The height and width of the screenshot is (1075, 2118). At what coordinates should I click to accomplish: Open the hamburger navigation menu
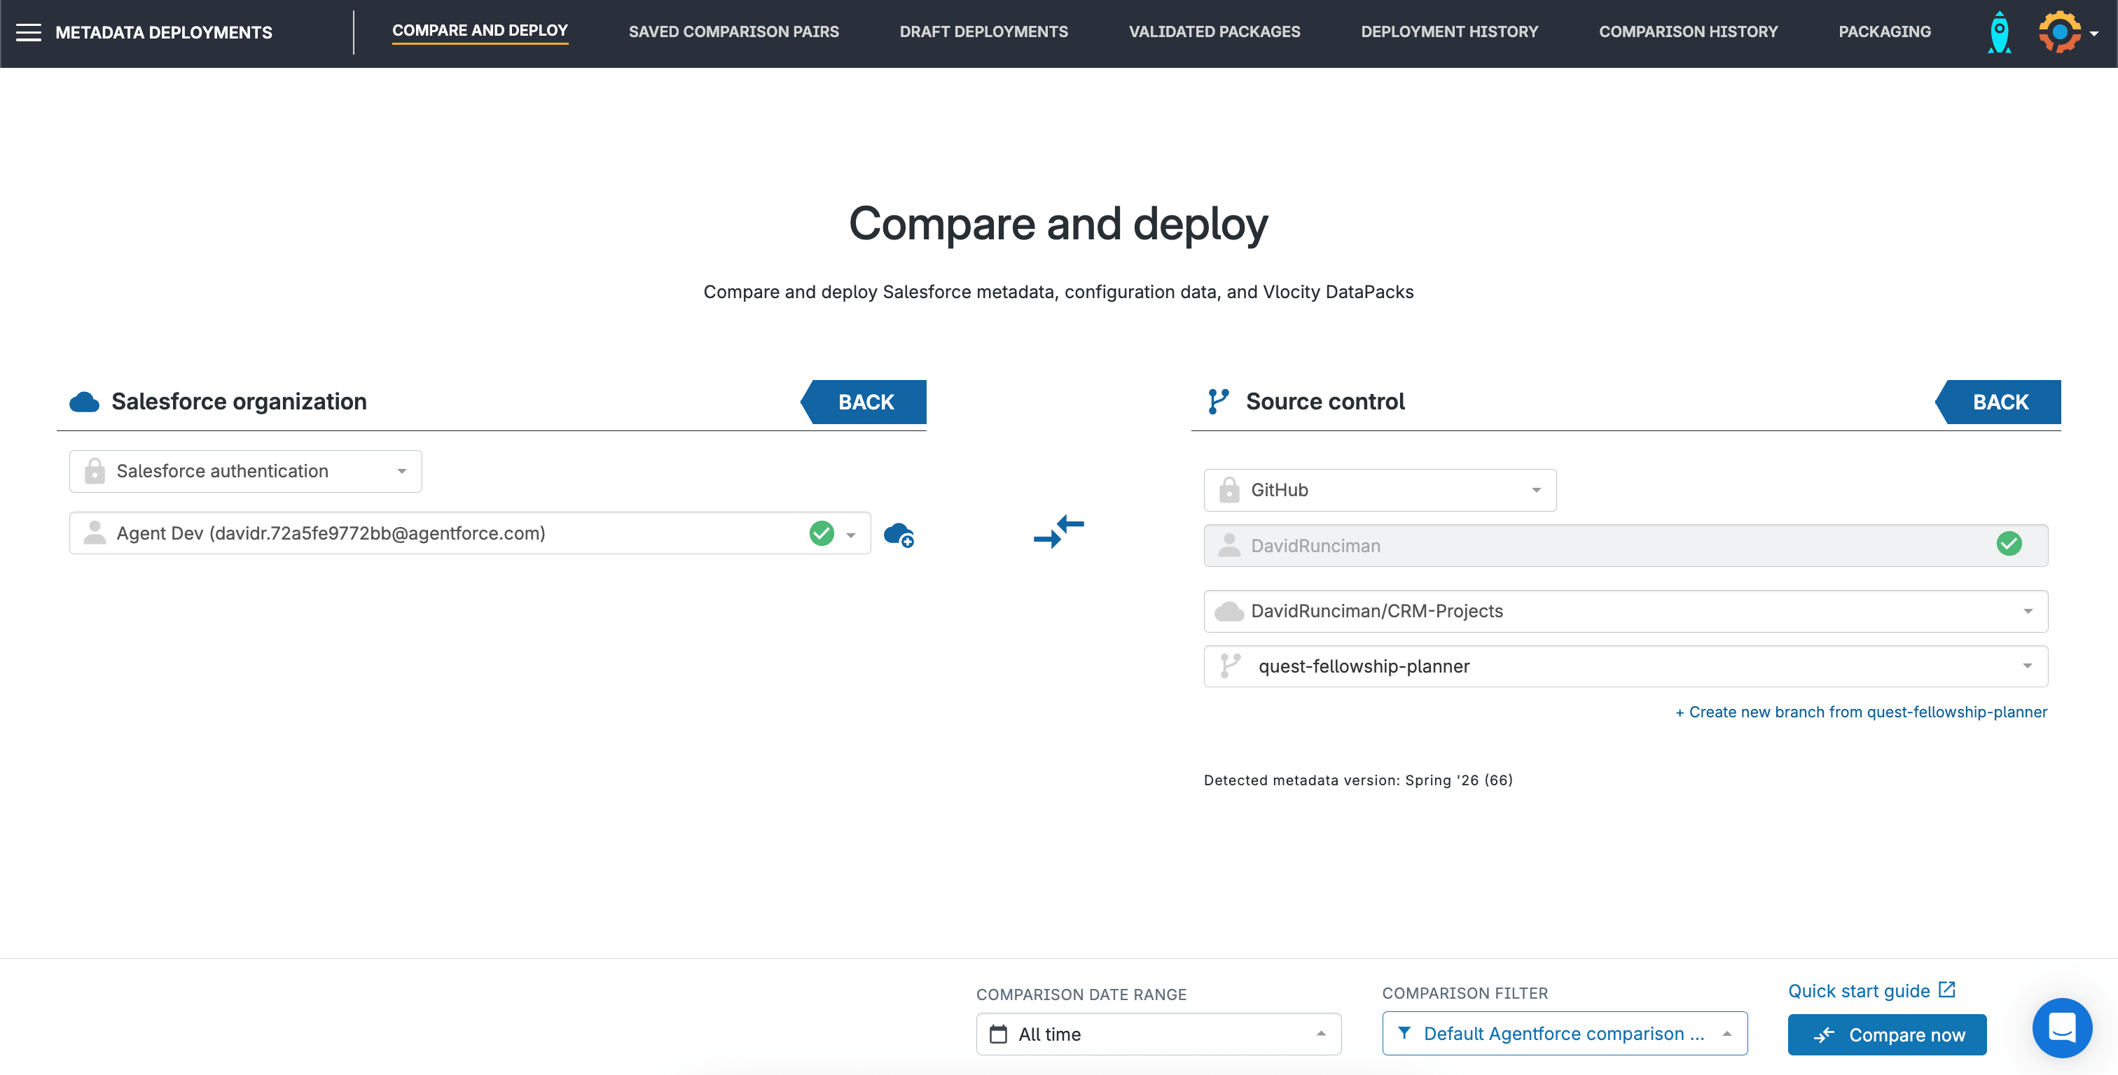pyautogui.click(x=29, y=32)
